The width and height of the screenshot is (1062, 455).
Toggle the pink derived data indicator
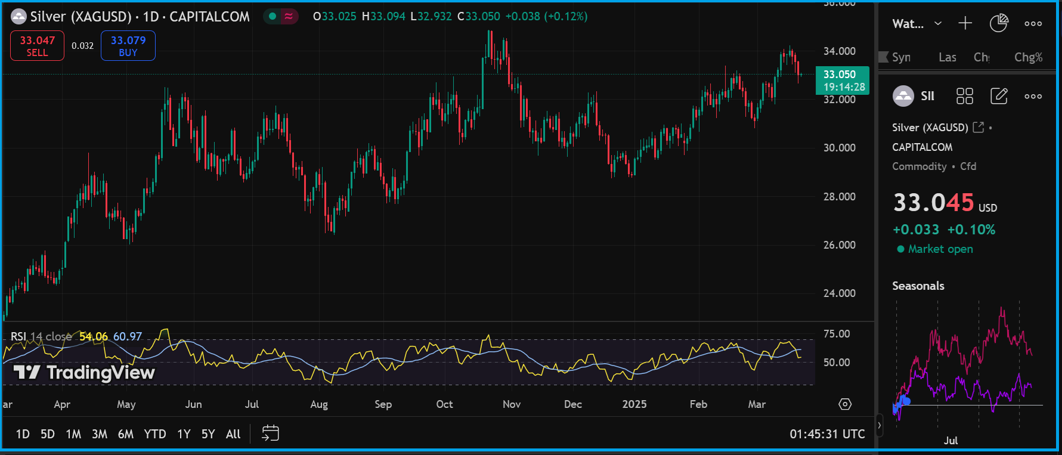pos(289,17)
